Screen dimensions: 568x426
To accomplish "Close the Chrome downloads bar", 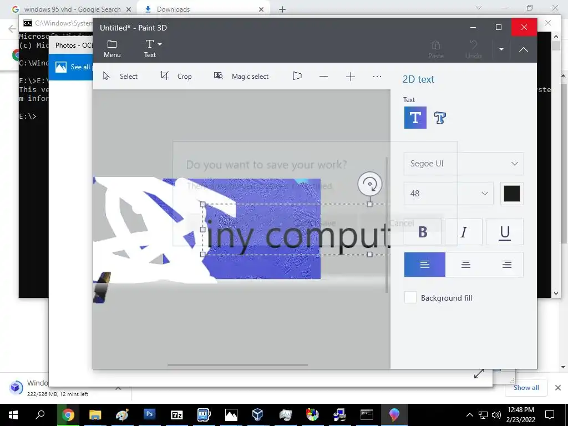I will 558,388.
